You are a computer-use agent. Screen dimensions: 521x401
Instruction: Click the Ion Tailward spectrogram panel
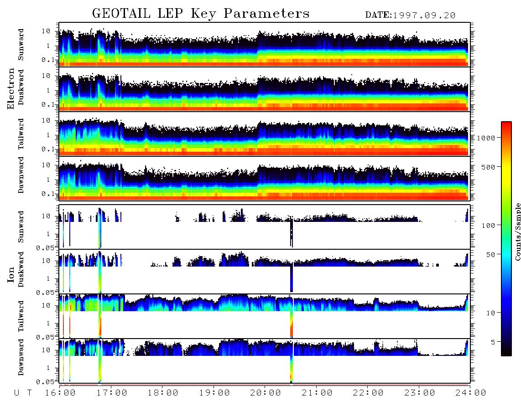click(265, 316)
